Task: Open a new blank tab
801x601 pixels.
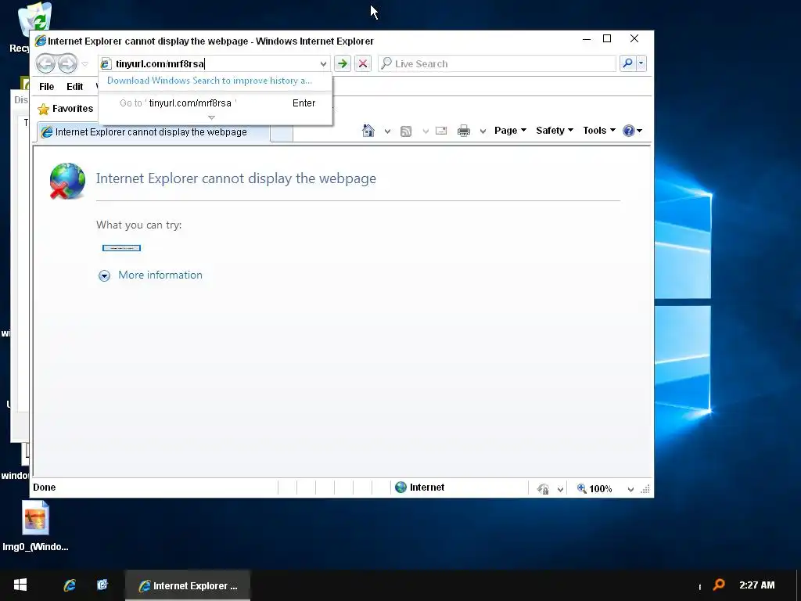Action: point(282,132)
